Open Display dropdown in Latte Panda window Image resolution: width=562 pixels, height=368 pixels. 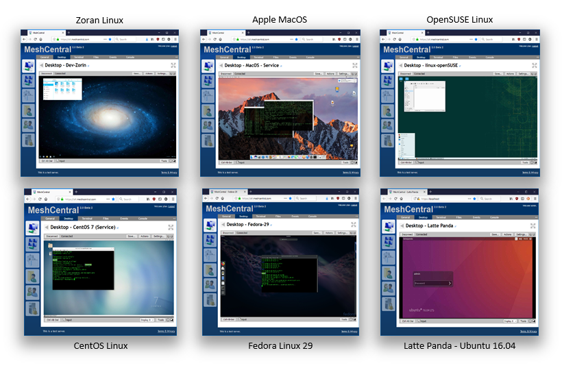coord(510,321)
